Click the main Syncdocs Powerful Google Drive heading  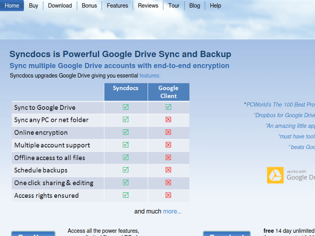pyautogui.click(x=121, y=54)
